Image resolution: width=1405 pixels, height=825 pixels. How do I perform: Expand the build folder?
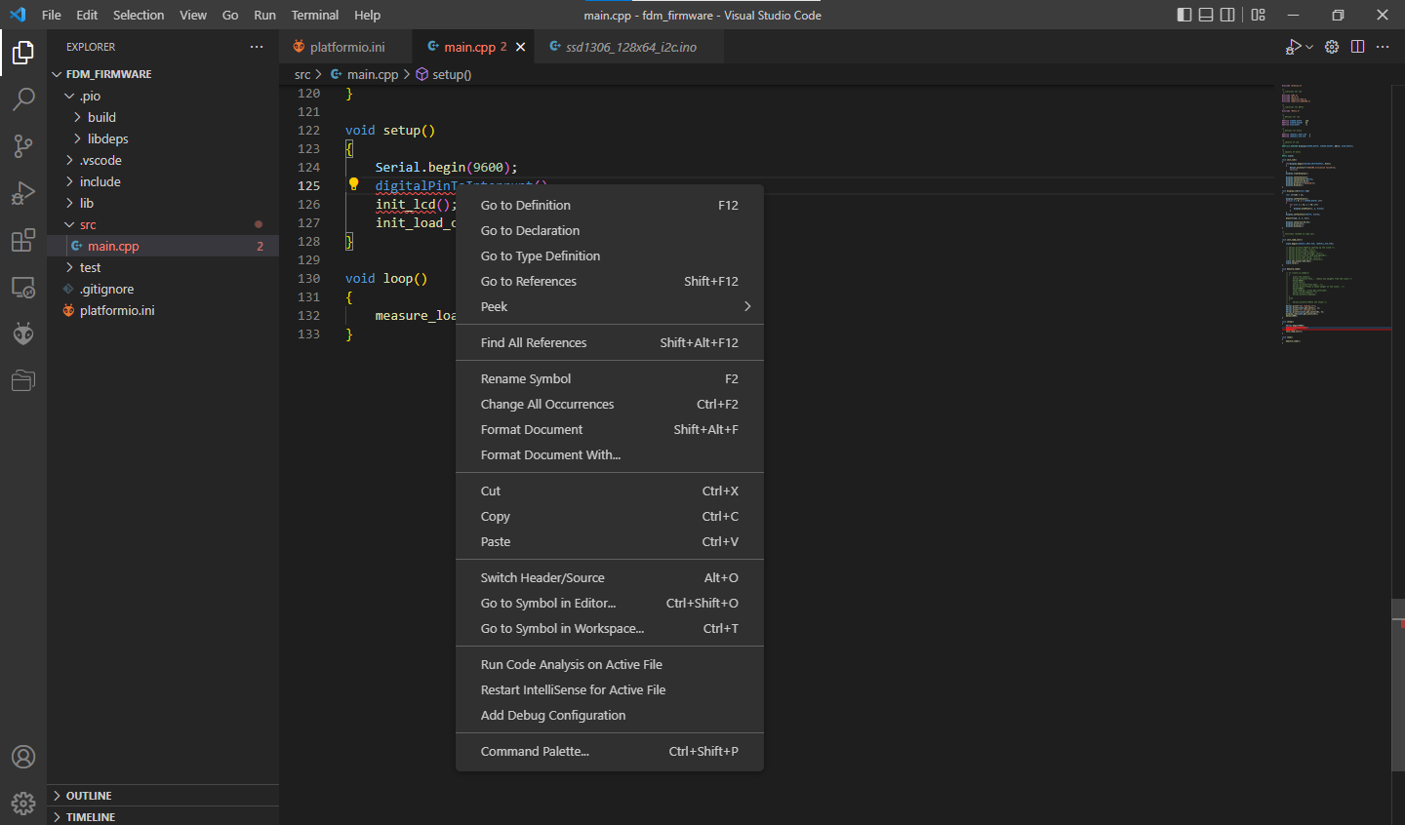tap(163, 117)
